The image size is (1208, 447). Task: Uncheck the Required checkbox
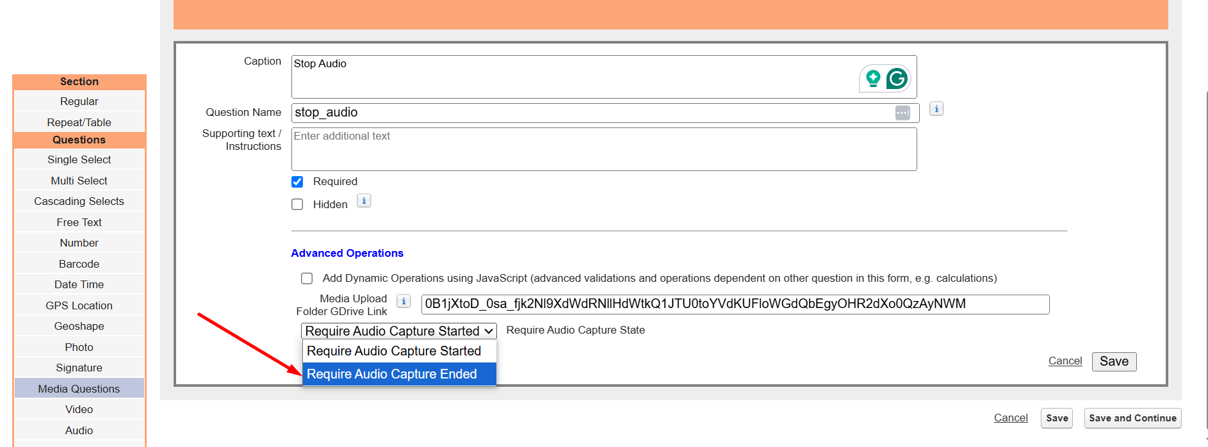click(x=297, y=182)
